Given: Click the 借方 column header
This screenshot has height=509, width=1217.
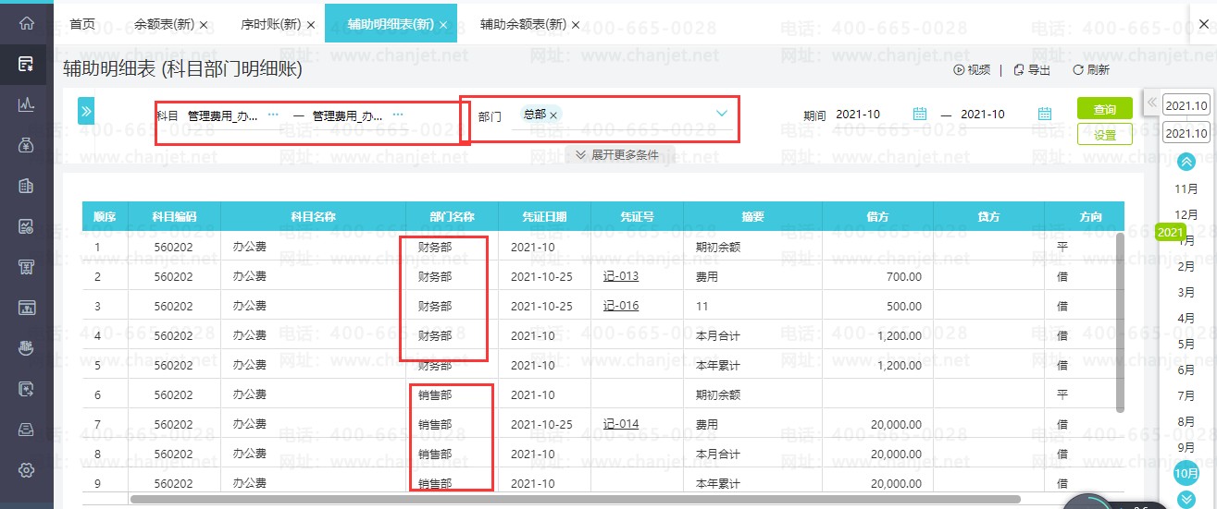Looking at the screenshot, I should pyautogui.click(x=877, y=217).
